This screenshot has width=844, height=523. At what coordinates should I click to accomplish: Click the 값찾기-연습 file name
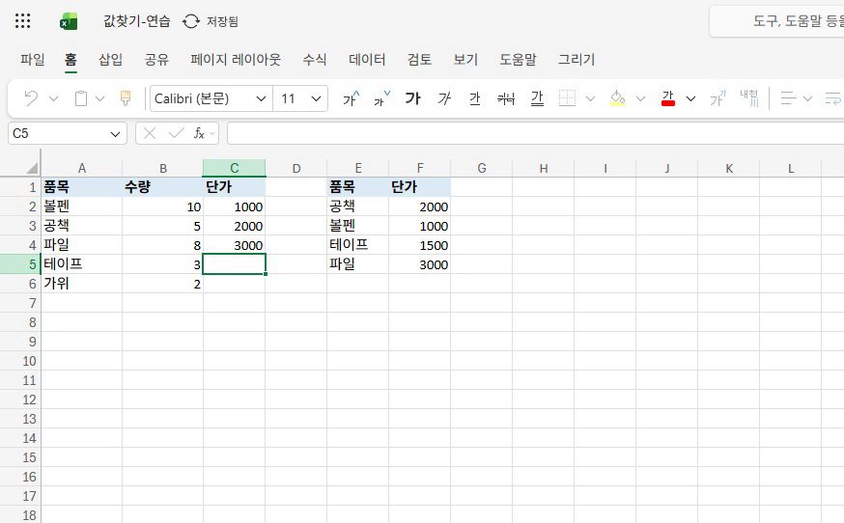click(x=137, y=21)
